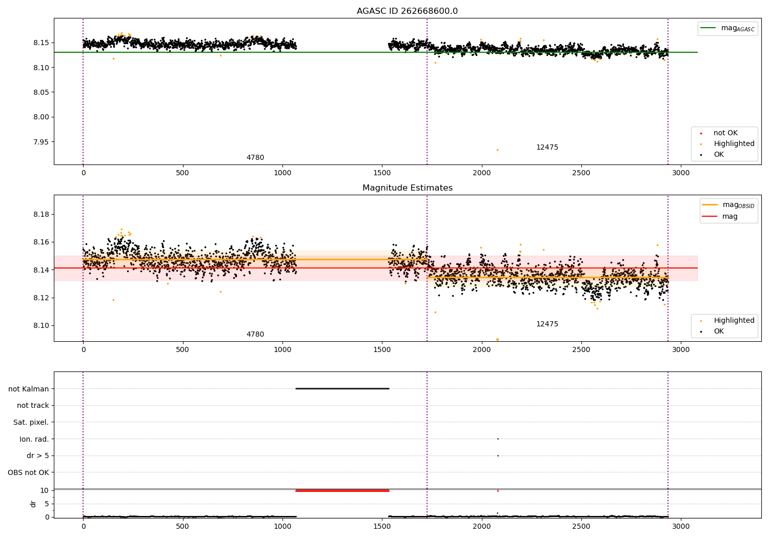
Task: Click the black "not Kalman" flag bar
Action: click(x=342, y=388)
